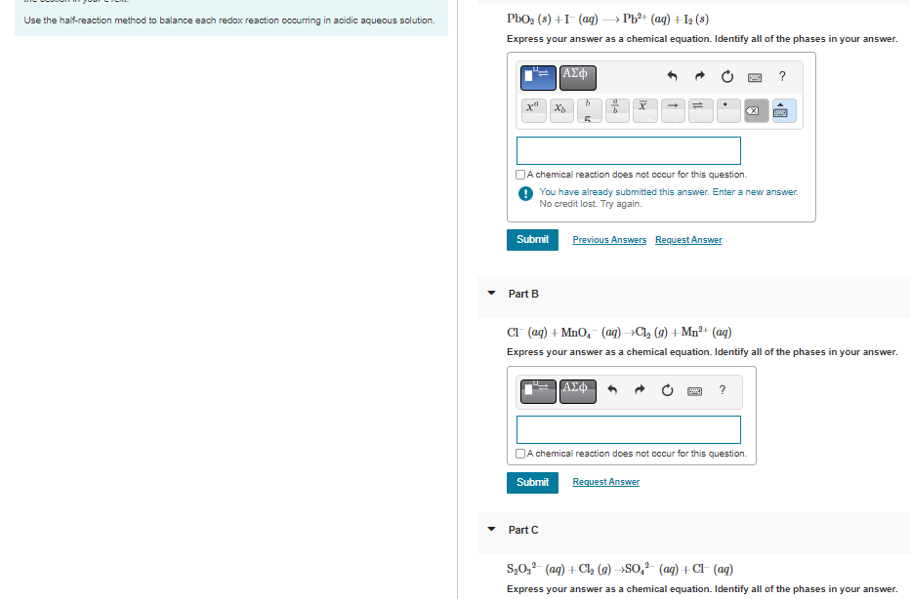
Task: Redo the edit in Part A editor
Action: click(700, 76)
